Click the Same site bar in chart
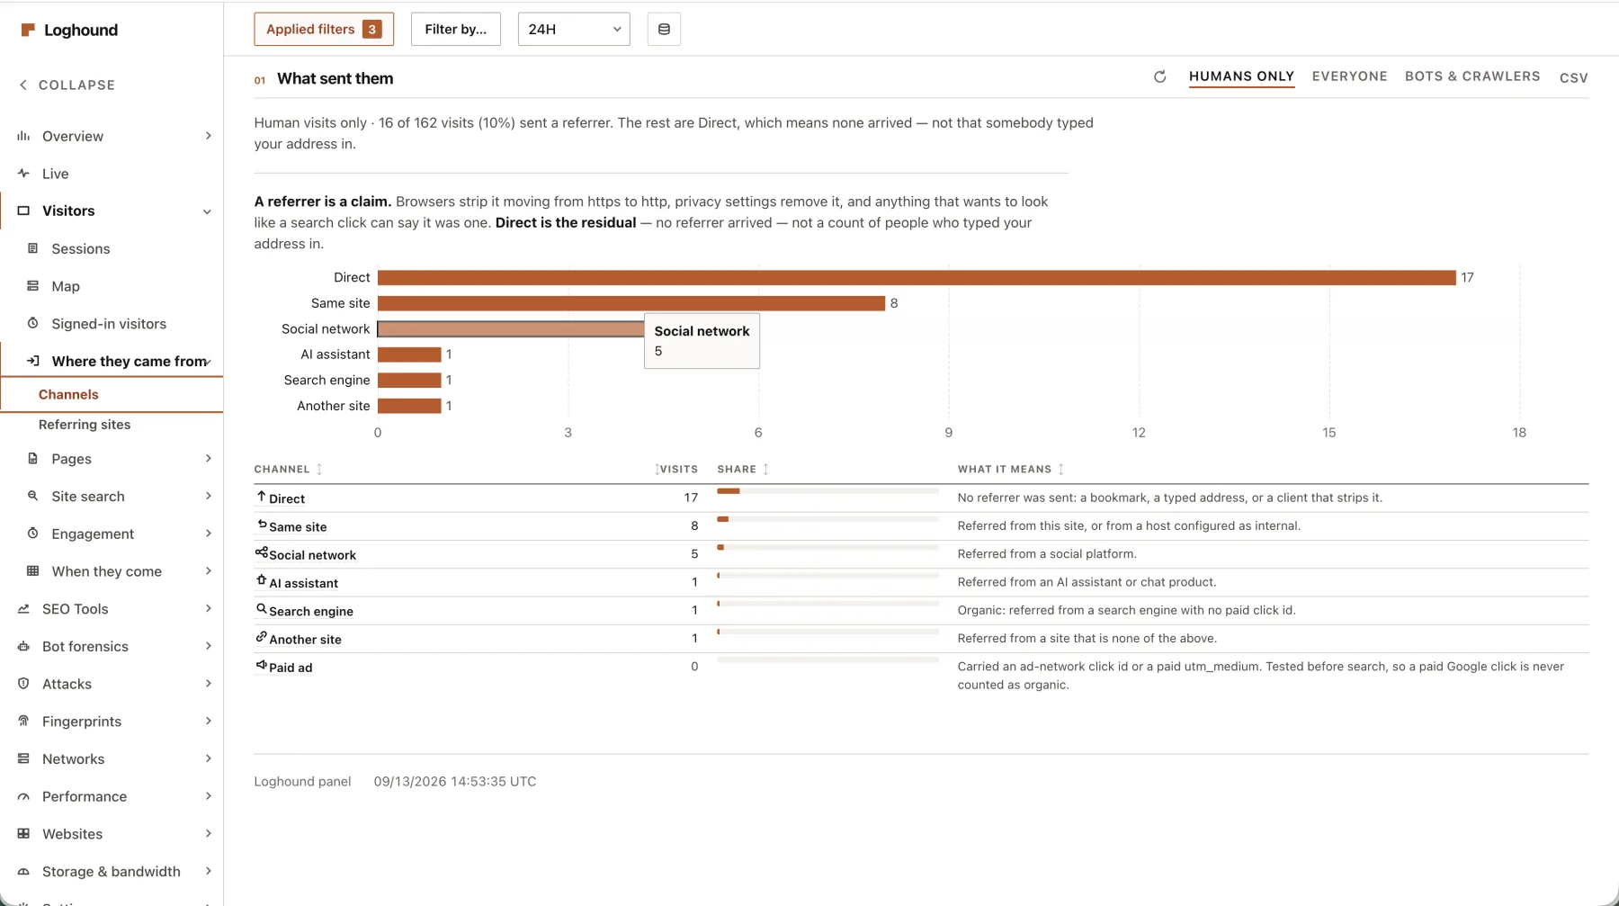 point(631,303)
